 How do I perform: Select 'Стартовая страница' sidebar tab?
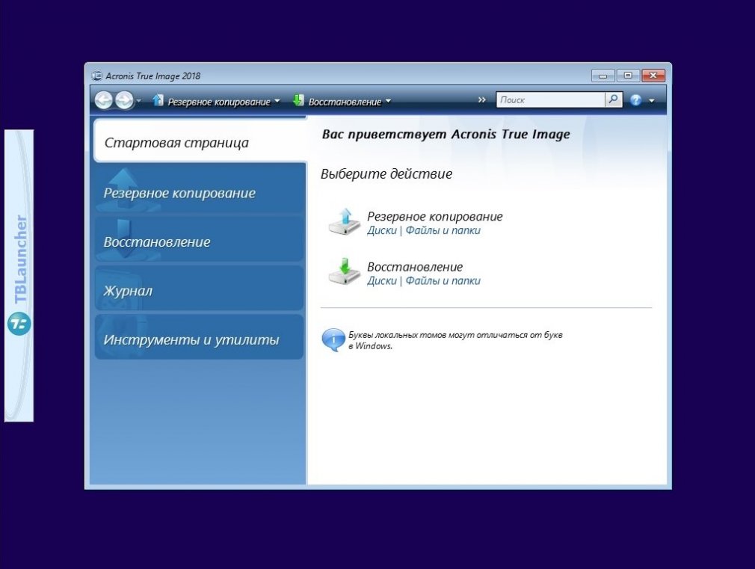pyautogui.click(x=200, y=141)
